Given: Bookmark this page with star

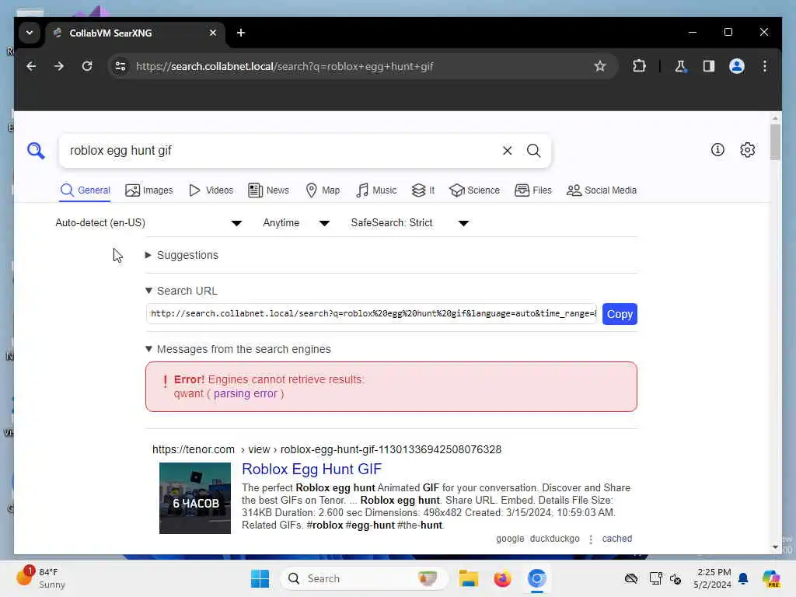Looking at the screenshot, I should (600, 67).
